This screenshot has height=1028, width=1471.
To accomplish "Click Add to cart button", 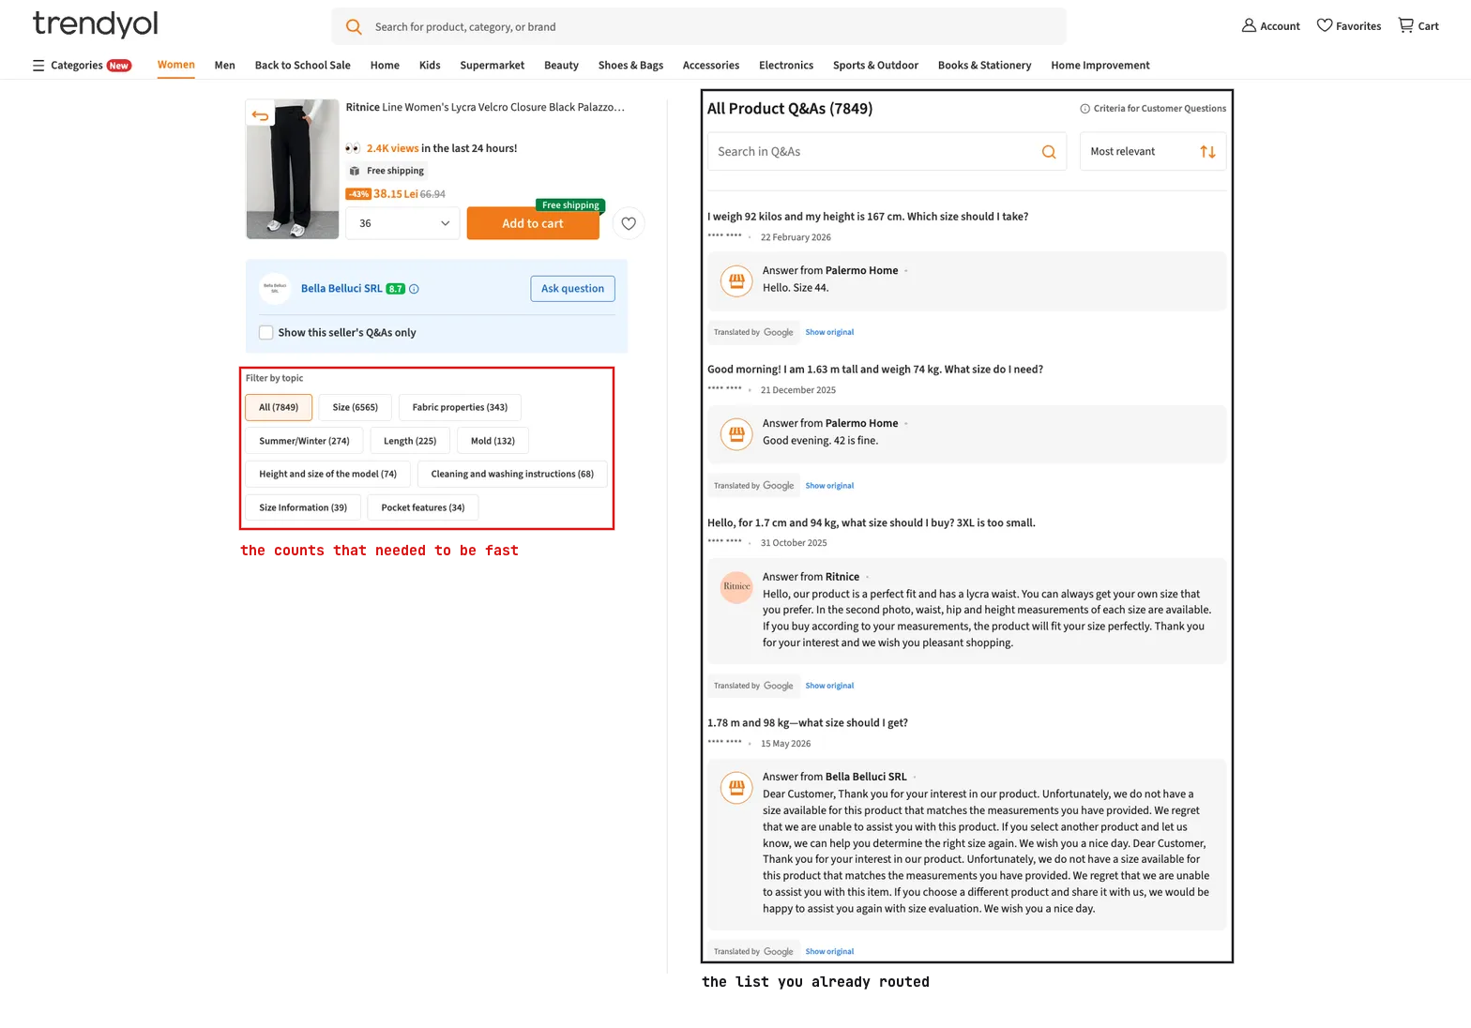I will pyautogui.click(x=533, y=223).
